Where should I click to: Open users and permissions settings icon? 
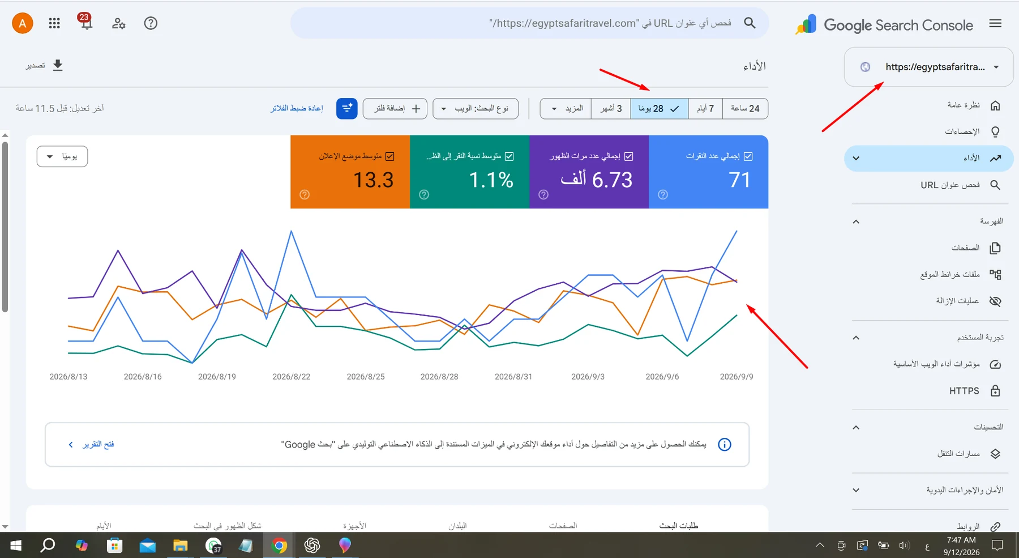(x=118, y=23)
